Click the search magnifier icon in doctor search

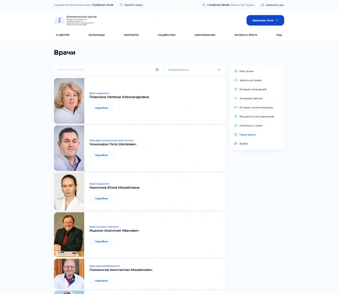coord(157,70)
